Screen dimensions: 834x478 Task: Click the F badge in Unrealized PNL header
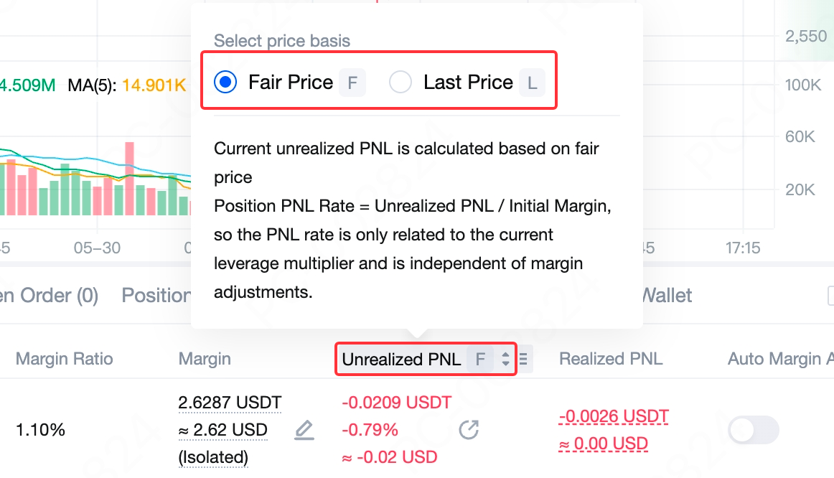480,359
